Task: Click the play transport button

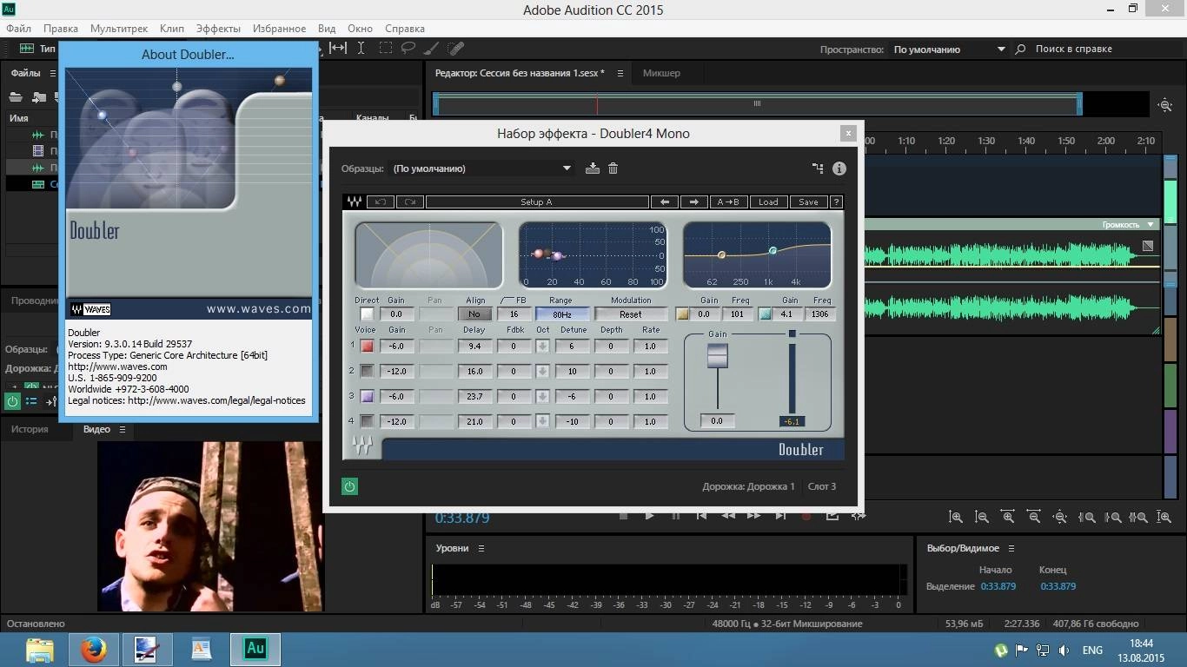Action: tap(649, 515)
